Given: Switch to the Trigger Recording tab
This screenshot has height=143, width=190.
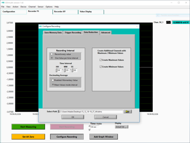Looking at the screenshot, I should coord(73,33).
